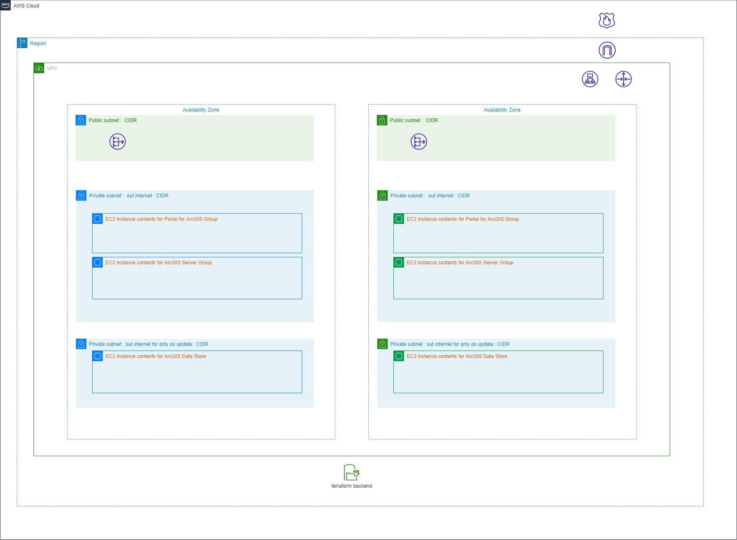737x540 pixels.
Task: Click left 'Availability Zone' title
Action: click(x=201, y=110)
